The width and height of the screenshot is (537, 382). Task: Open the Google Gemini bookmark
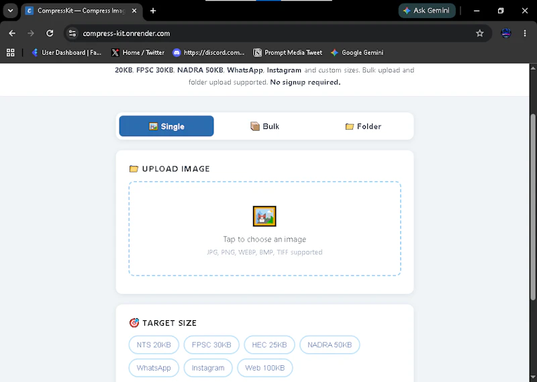pyautogui.click(x=357, y=52)
